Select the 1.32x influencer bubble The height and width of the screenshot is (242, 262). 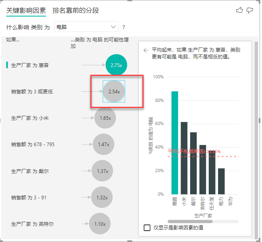point(102,197)
